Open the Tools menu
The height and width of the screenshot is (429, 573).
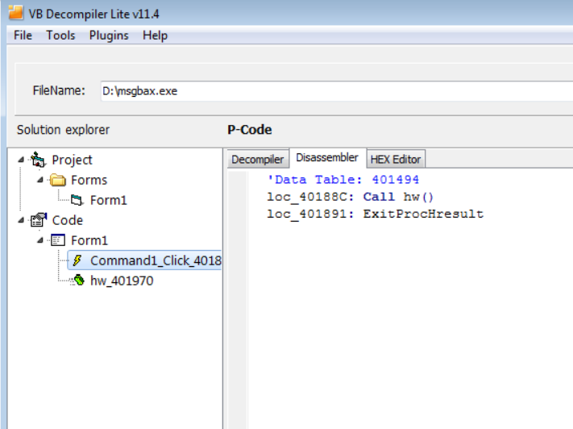coord(60,35)
